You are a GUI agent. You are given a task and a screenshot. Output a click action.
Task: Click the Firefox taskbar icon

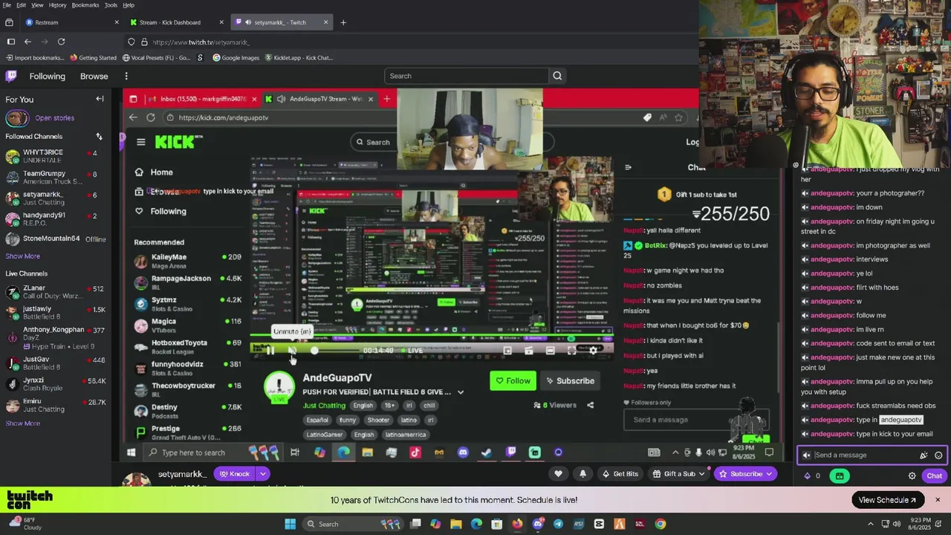coord(517,524)
